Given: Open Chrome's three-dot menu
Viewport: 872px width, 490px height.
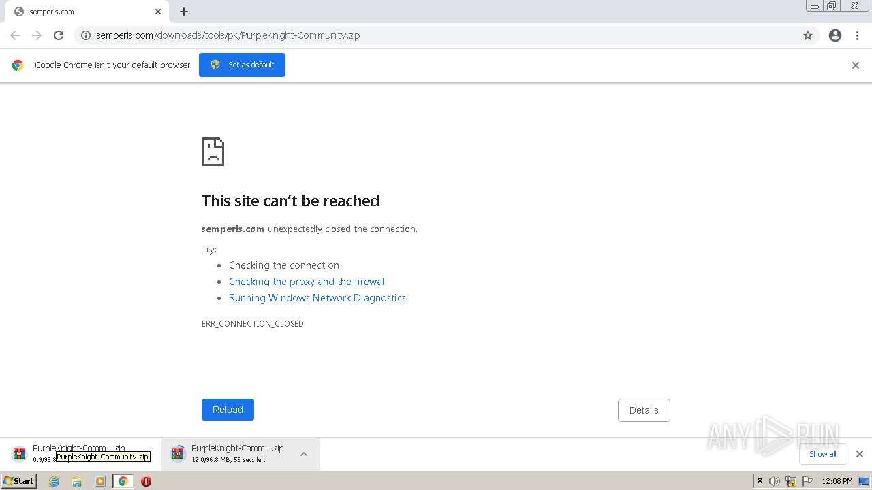Looking at the screenshot, I should [857, 35].
